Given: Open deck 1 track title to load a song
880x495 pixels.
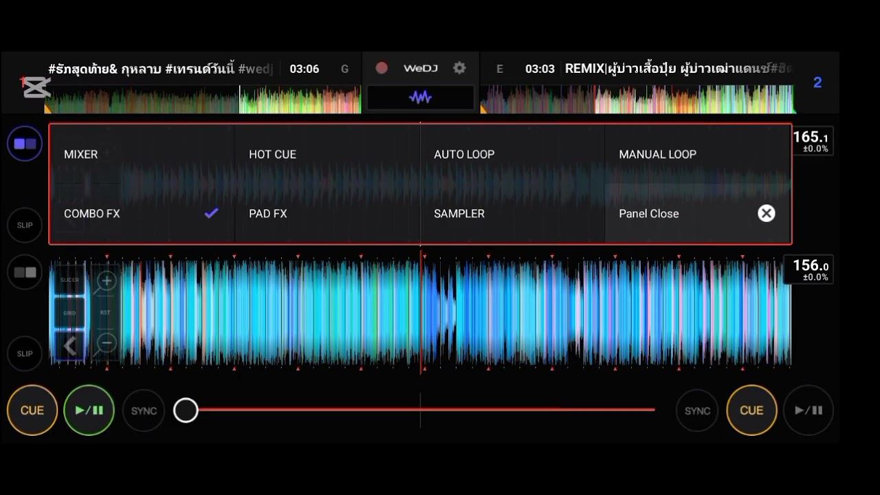Looking at the screenshot, I should click(x=161, y=69).
